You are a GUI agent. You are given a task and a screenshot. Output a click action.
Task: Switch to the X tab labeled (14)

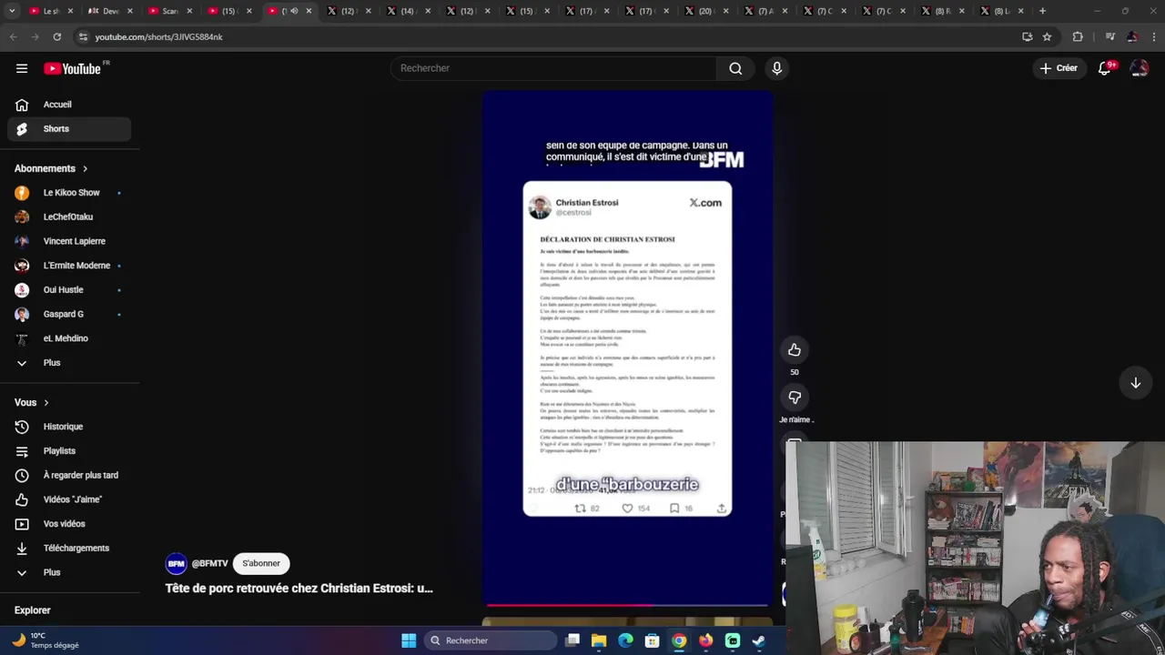coord(407,11)
